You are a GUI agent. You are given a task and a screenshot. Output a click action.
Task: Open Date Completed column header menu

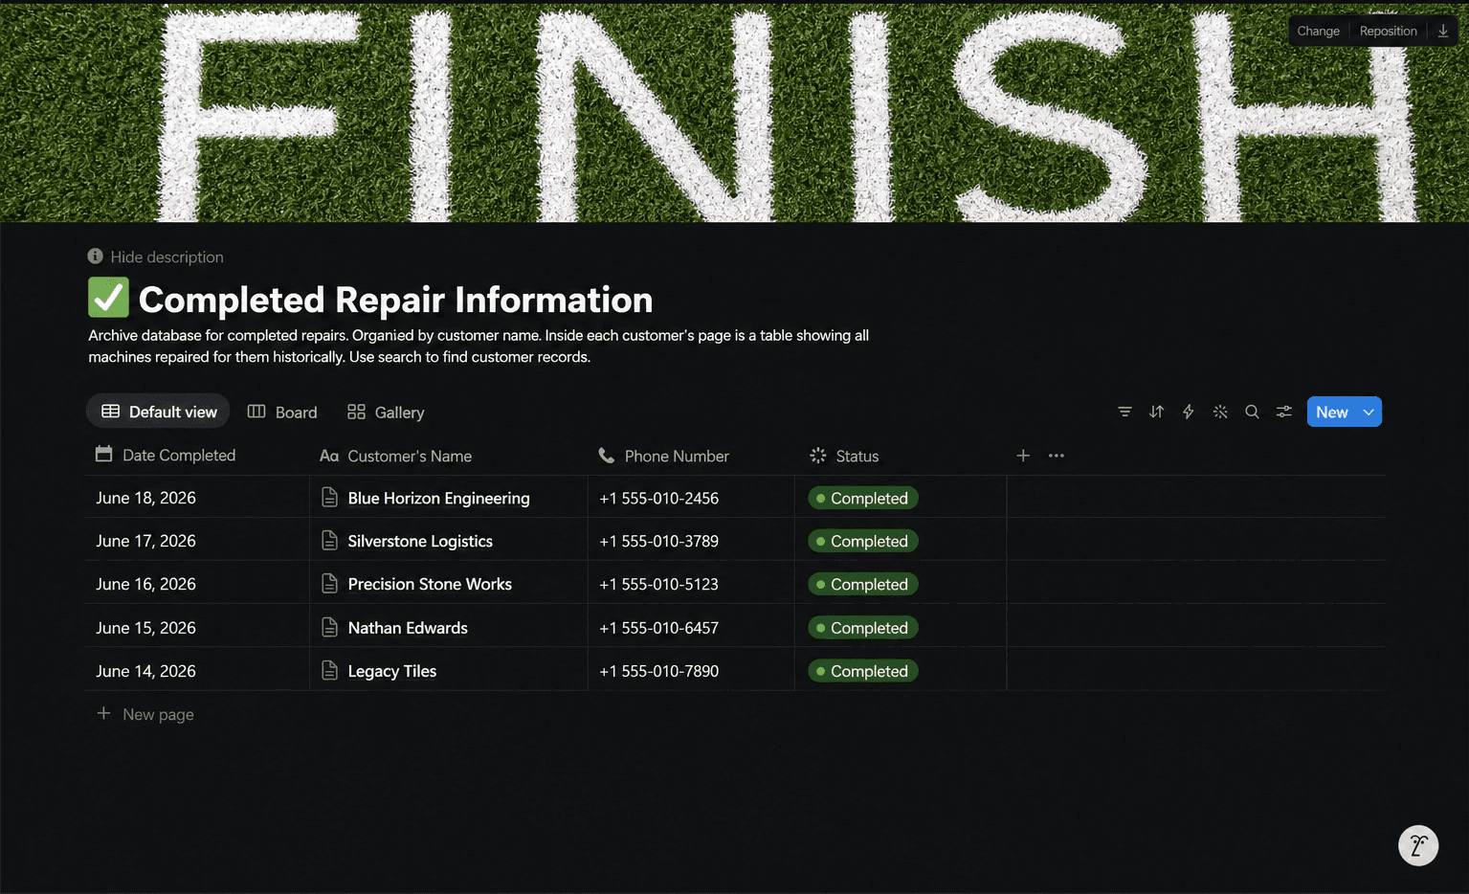(166, 455)
